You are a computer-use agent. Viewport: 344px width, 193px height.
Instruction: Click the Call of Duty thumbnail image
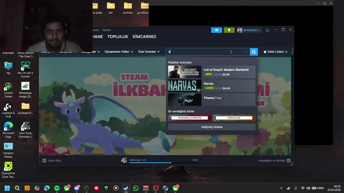[x=185, y=72]
